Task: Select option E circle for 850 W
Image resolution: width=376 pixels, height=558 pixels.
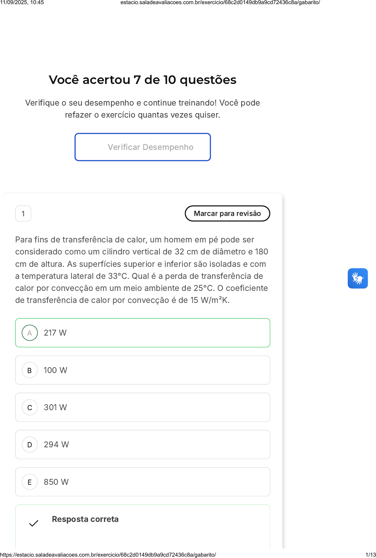Action: 30,482
